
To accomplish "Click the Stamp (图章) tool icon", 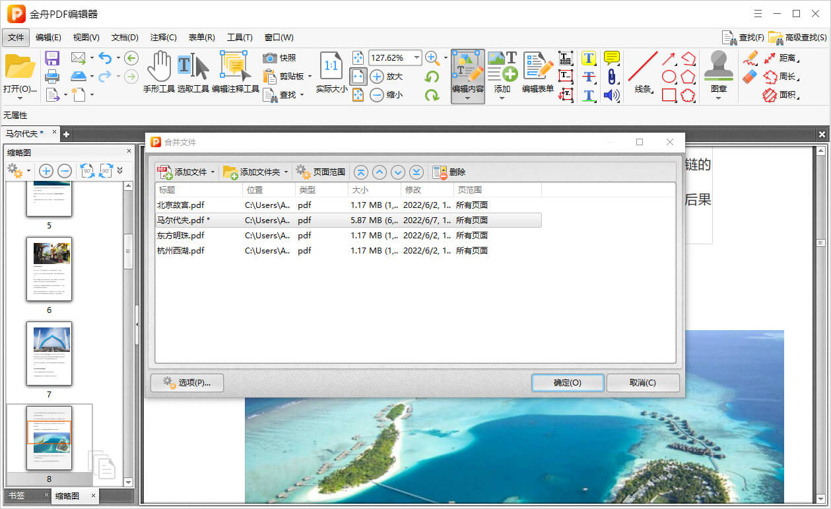I will pos(719,66).
